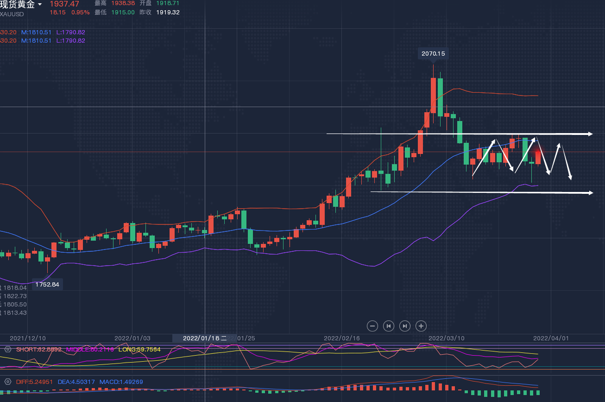Open settings gear for SHORT/MIDDLE/LONG indicator
The height and width of the screenshot is (402, 605).
(7, 349)
